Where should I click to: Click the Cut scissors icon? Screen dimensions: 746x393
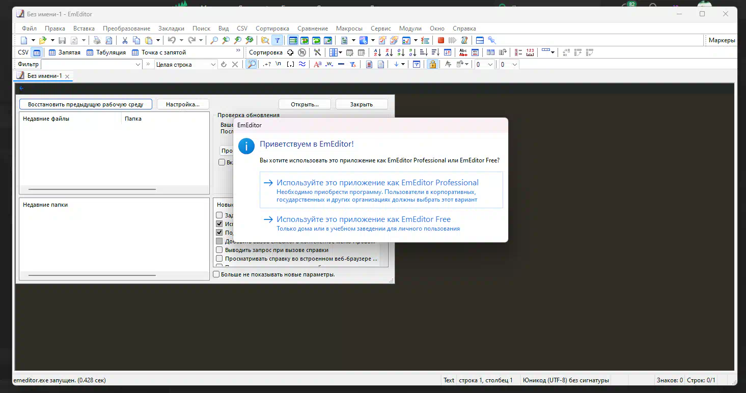[125, 40]
